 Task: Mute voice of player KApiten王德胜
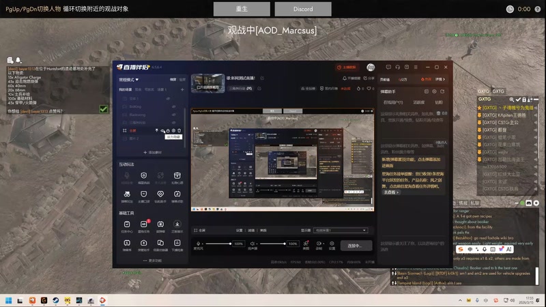click(536, 115)
